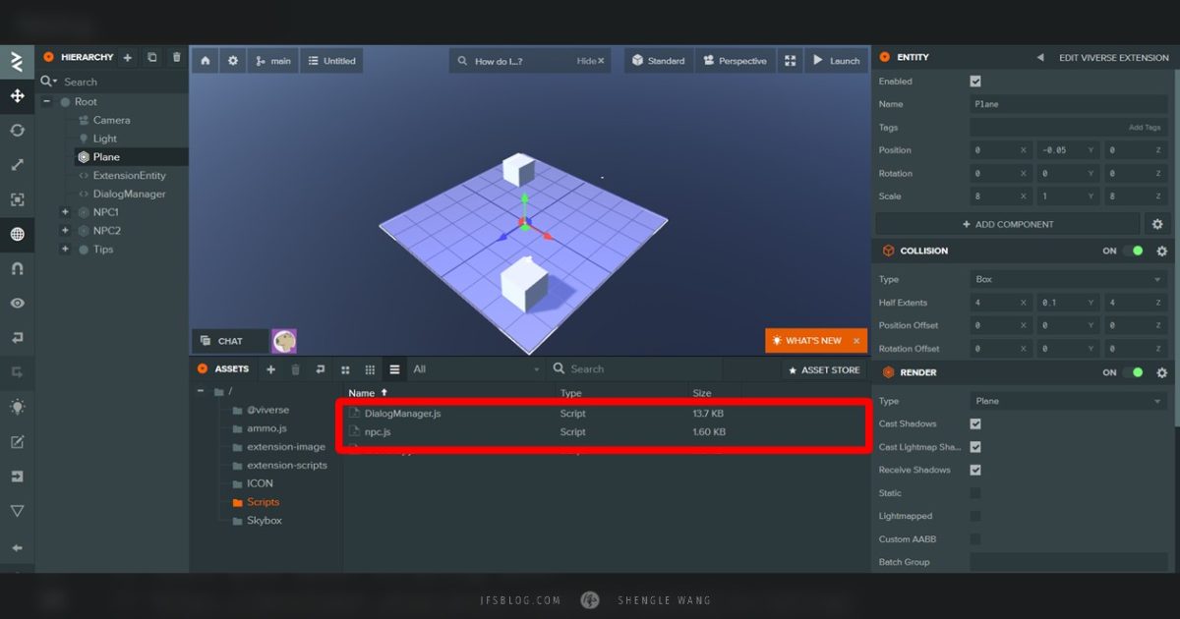Expand the NPC1 node in Hierarchy
Screen dimensions: 1180x619
pos(65,212)
